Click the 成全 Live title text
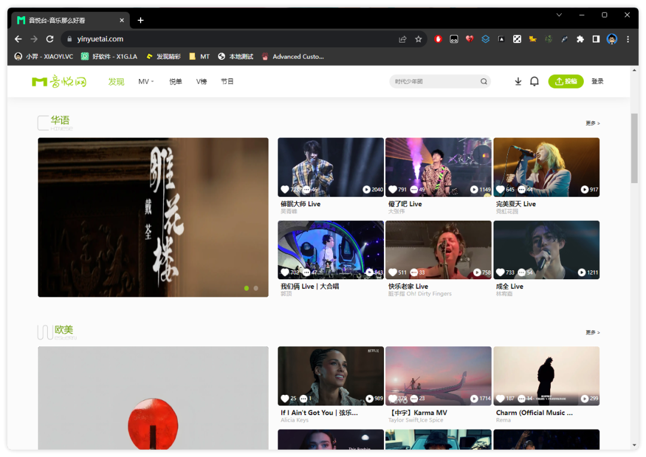 click(x=510, y=287)
